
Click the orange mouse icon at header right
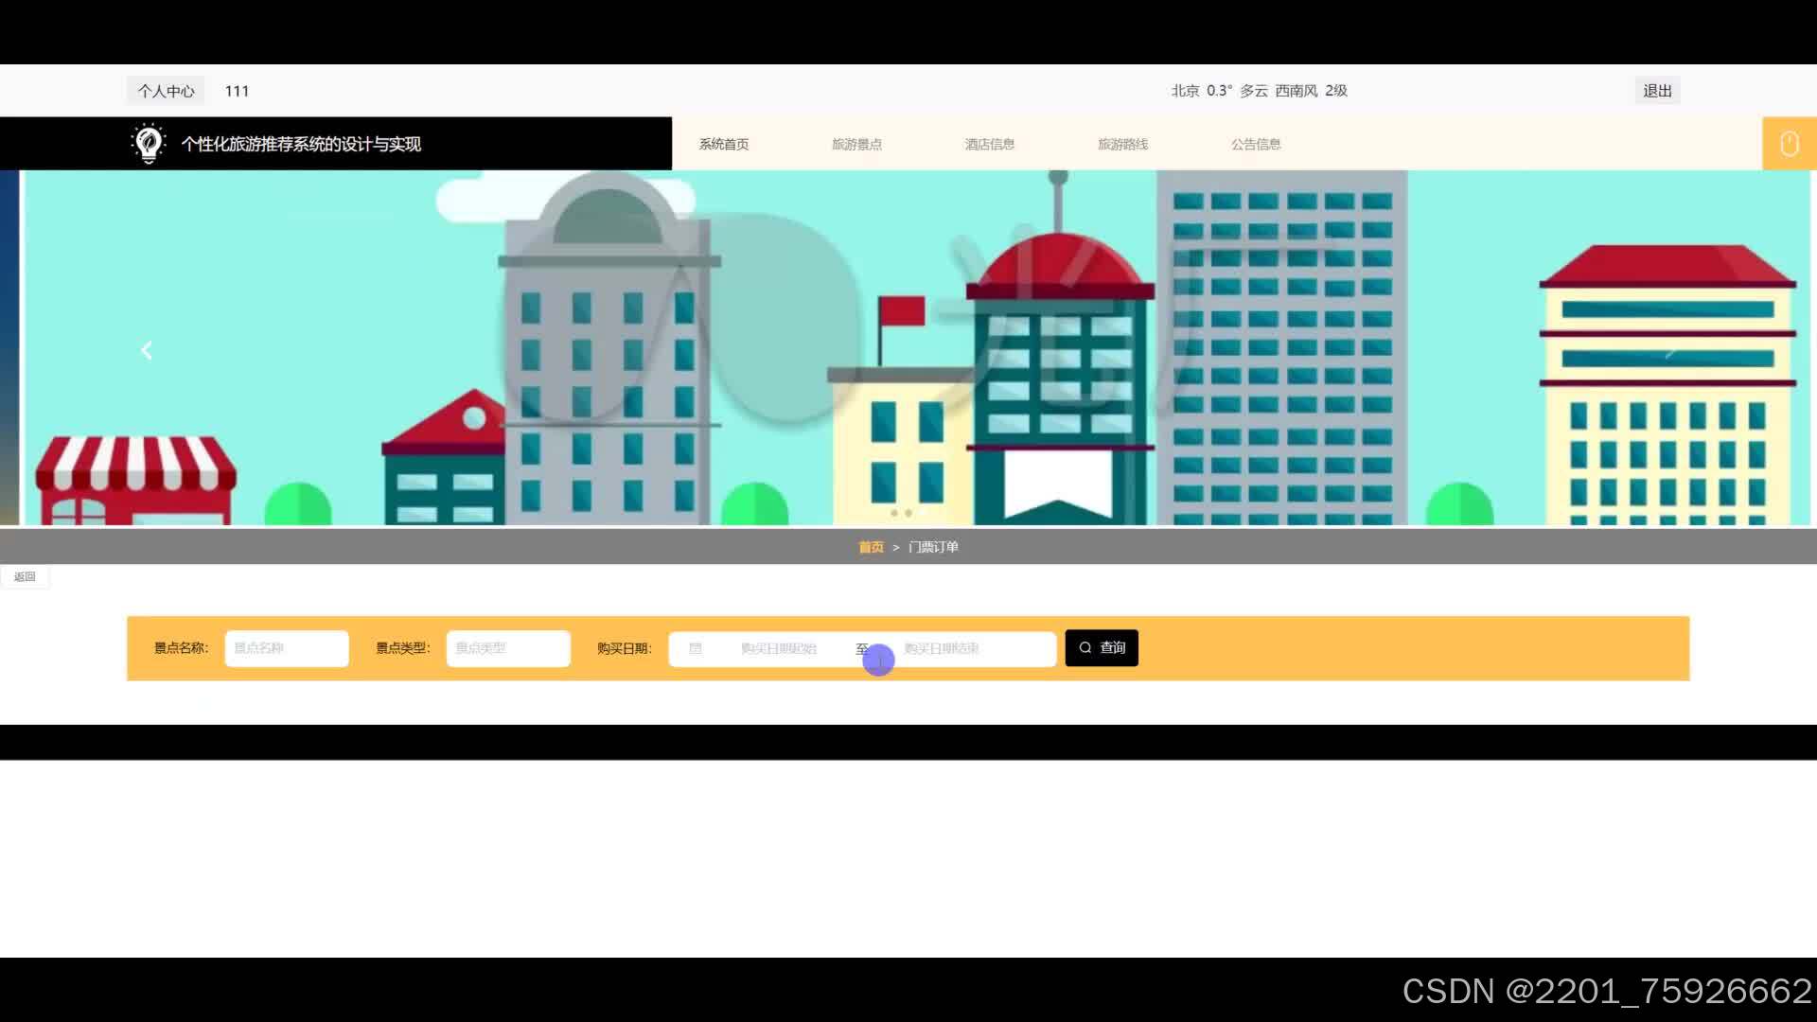[1789, 144]
